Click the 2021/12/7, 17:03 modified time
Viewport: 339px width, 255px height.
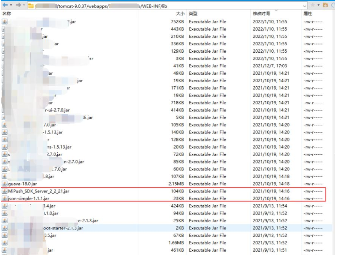[270, 66]
